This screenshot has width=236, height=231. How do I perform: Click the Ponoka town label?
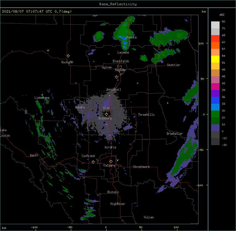[131, 37]
